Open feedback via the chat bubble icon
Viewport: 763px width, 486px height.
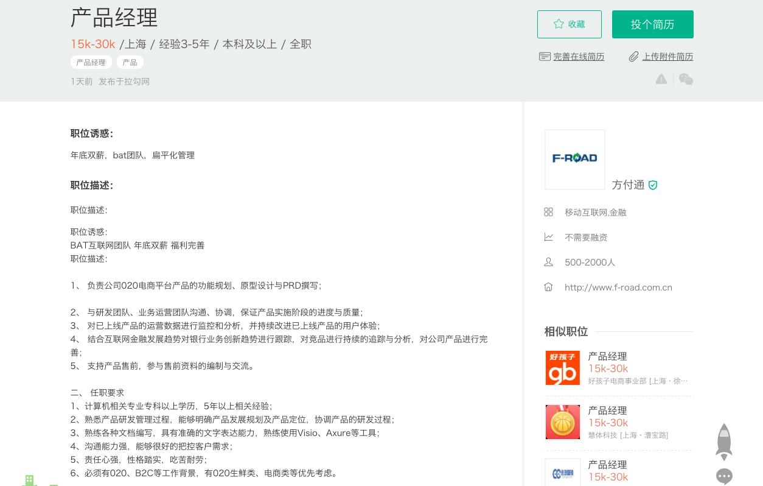[724, 476]
